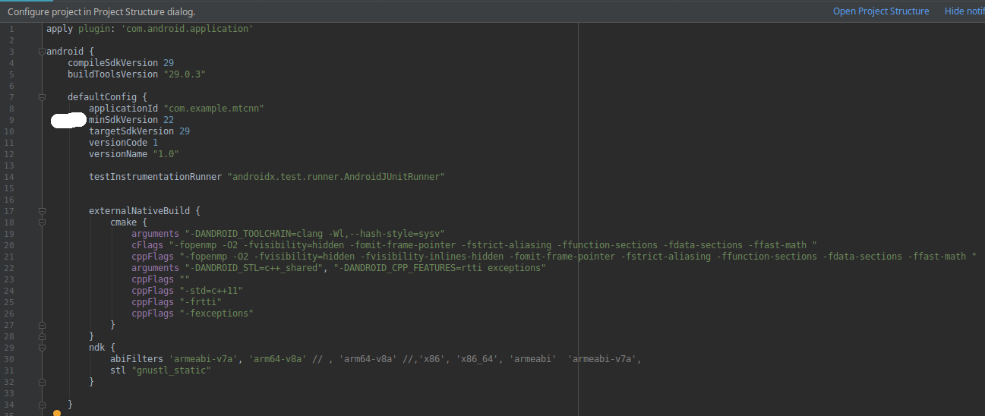985x416 pixels.
Task: Place cursor on 'com.android.application' plugin string
Action: tap(186, 29)
